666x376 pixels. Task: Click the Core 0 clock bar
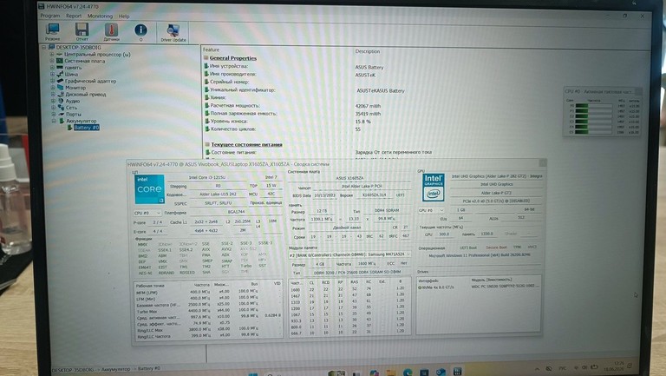click(x=593, y=106)
